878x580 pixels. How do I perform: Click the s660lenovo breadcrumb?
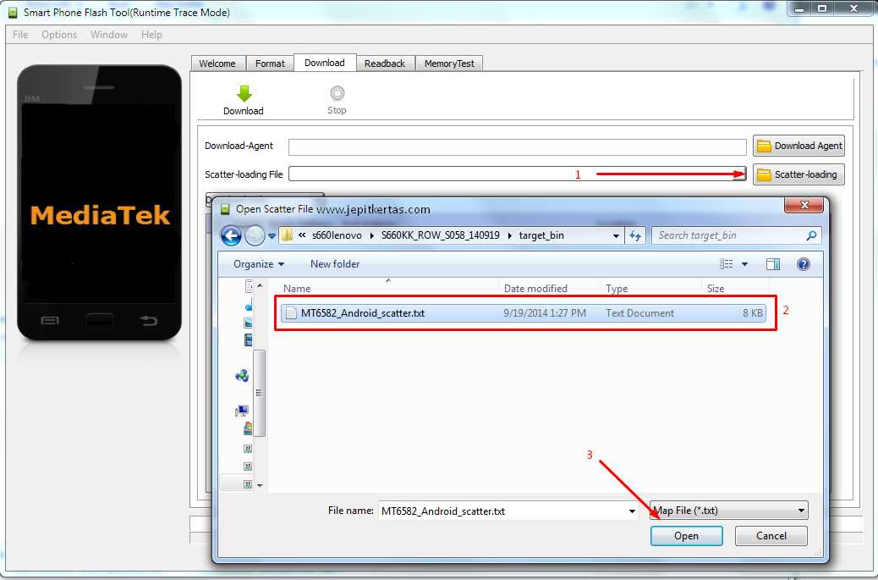tap(337, 235)
